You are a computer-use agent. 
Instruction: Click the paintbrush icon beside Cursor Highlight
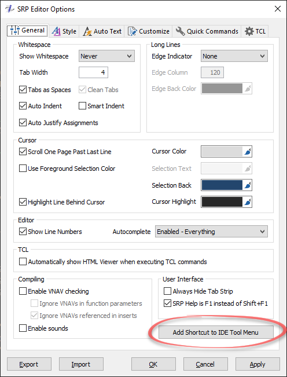(248, 202)
